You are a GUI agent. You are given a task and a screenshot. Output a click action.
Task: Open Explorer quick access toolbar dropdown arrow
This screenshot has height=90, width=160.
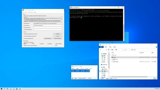106,45
